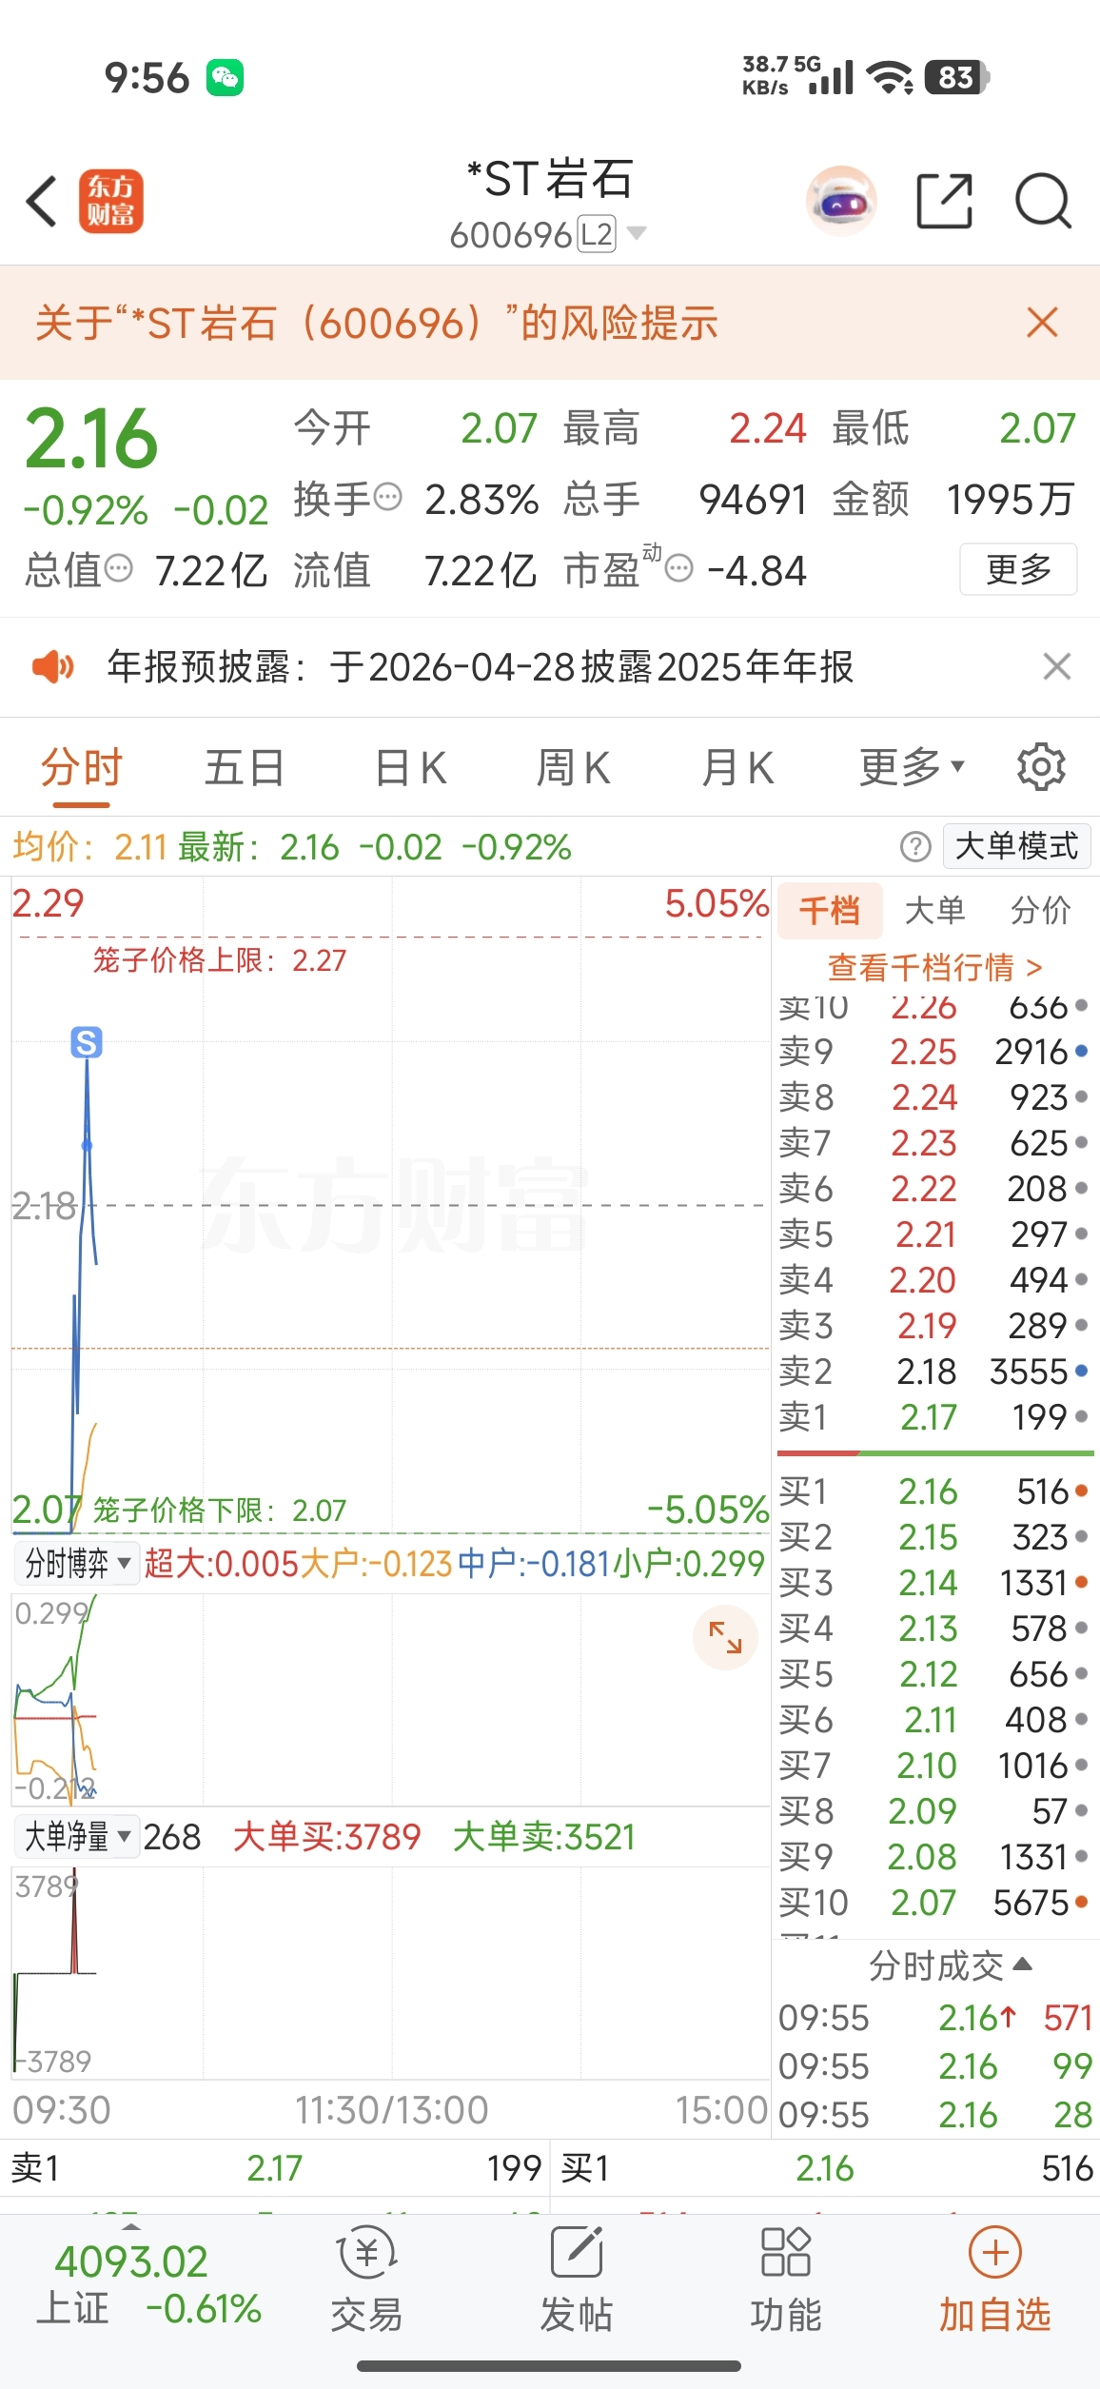Select the 大单 order tab
The width and height of the screenshot is (1100, 2389).
click(x=934, y=911)
